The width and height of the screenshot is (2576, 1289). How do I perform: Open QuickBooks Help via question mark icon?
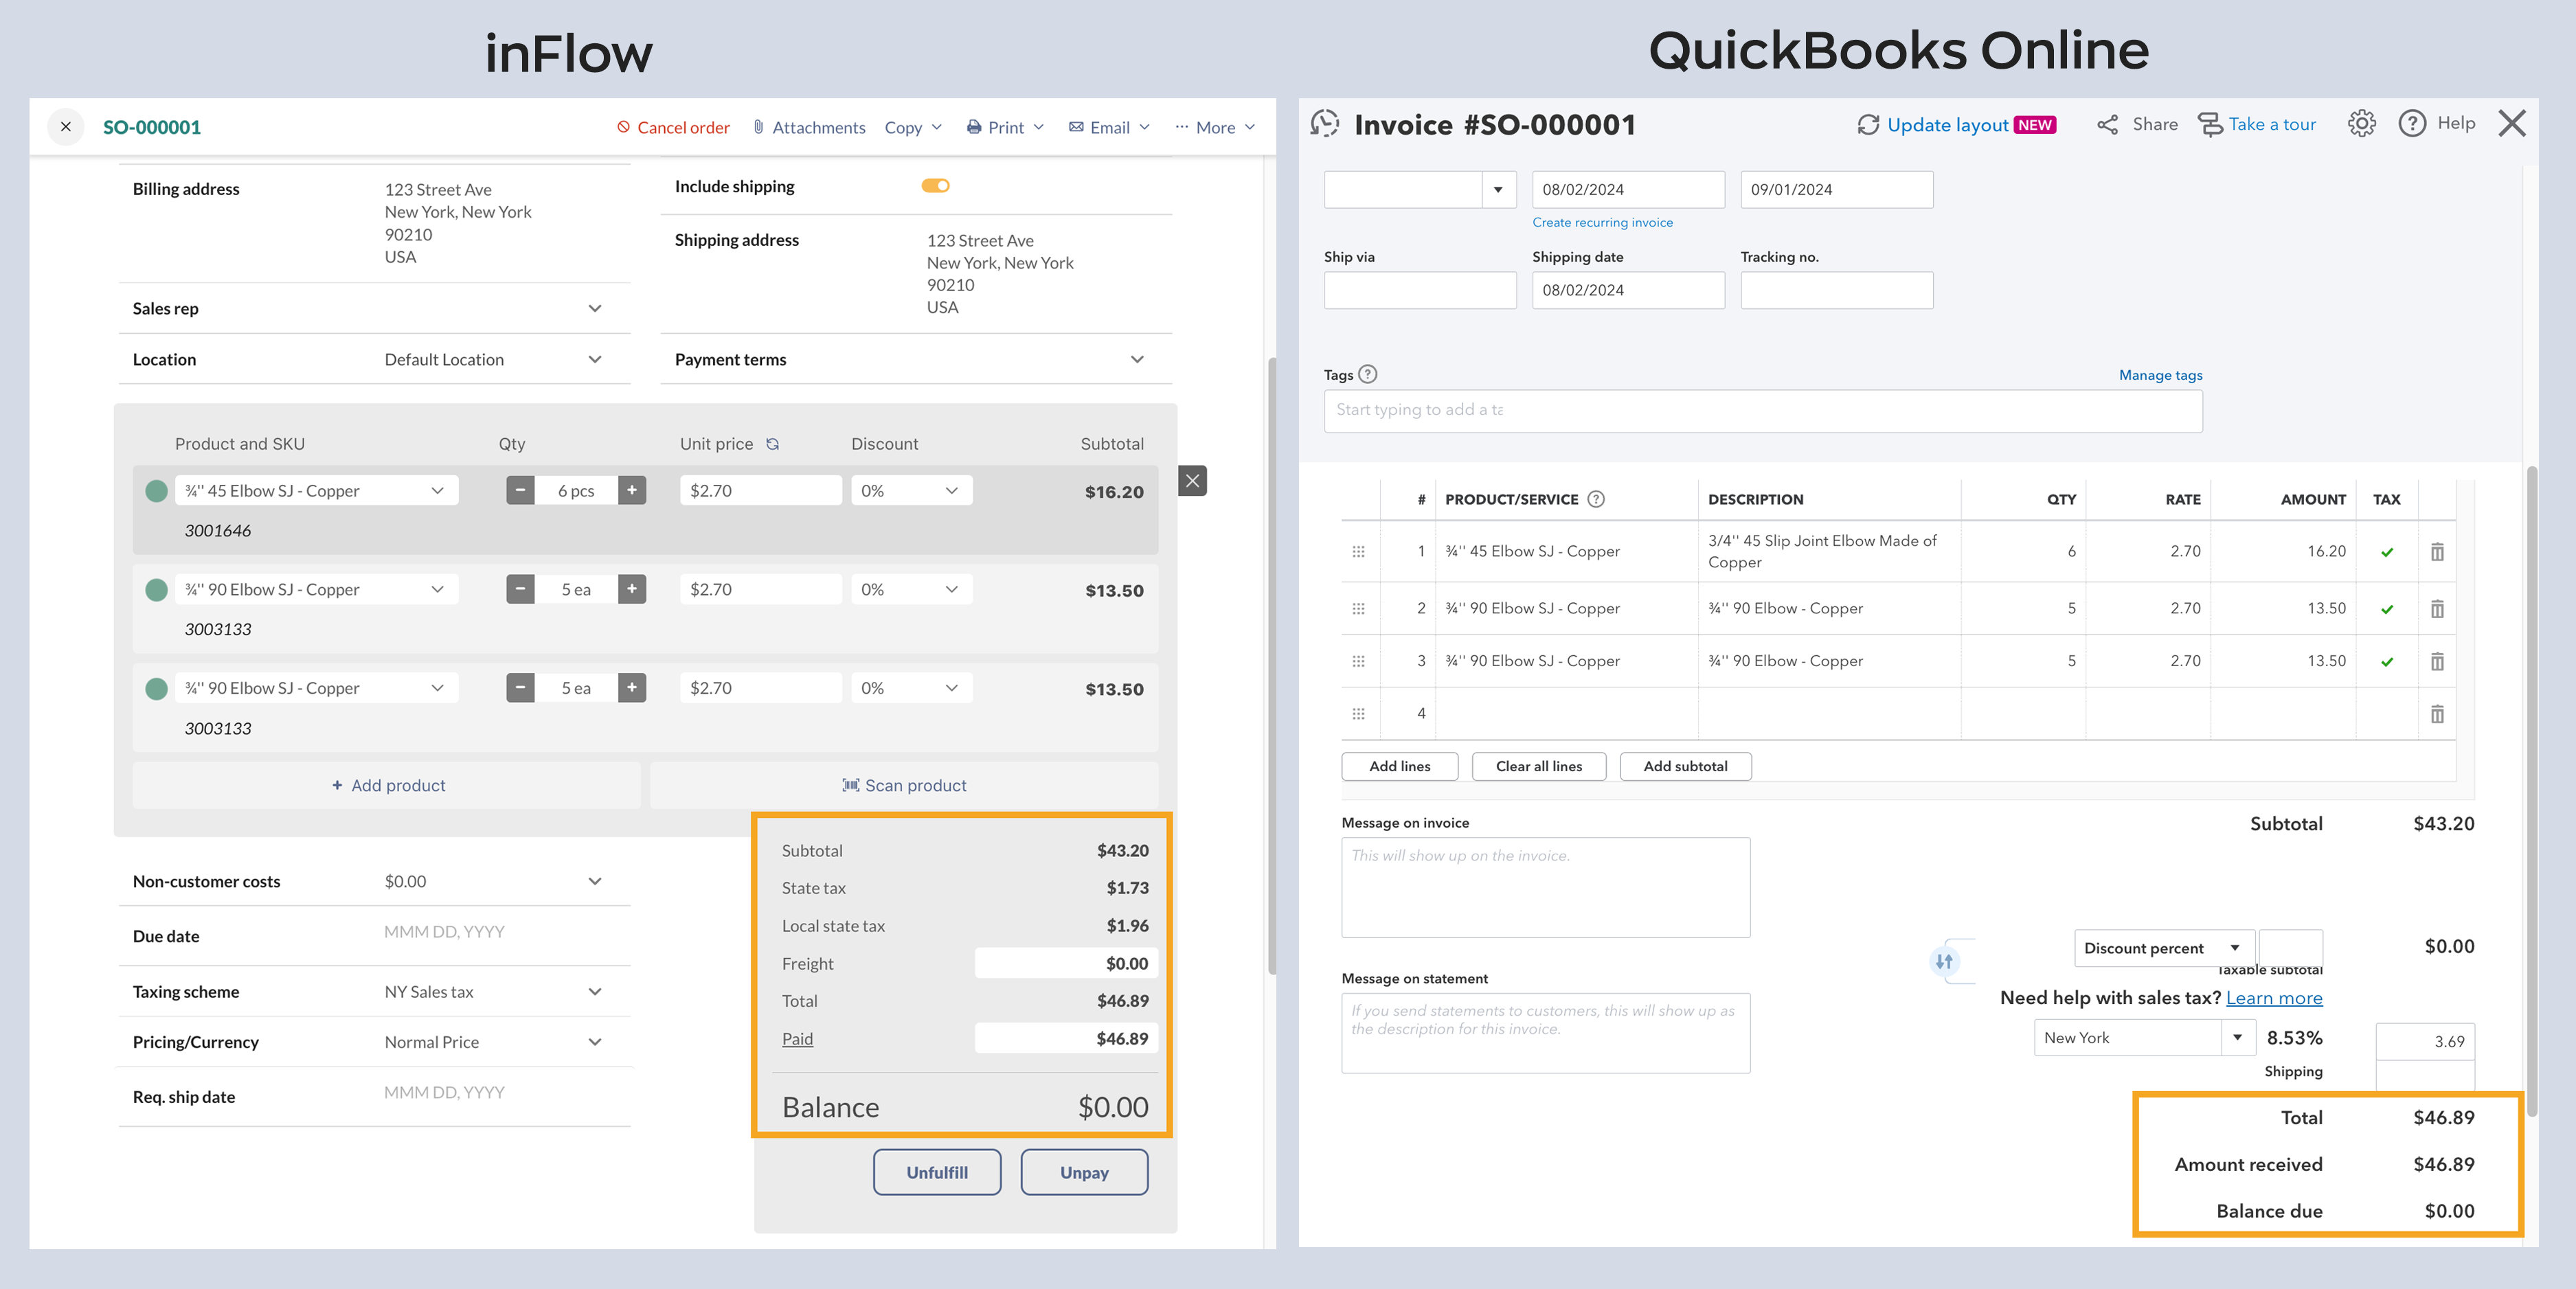pos(2412,123)
